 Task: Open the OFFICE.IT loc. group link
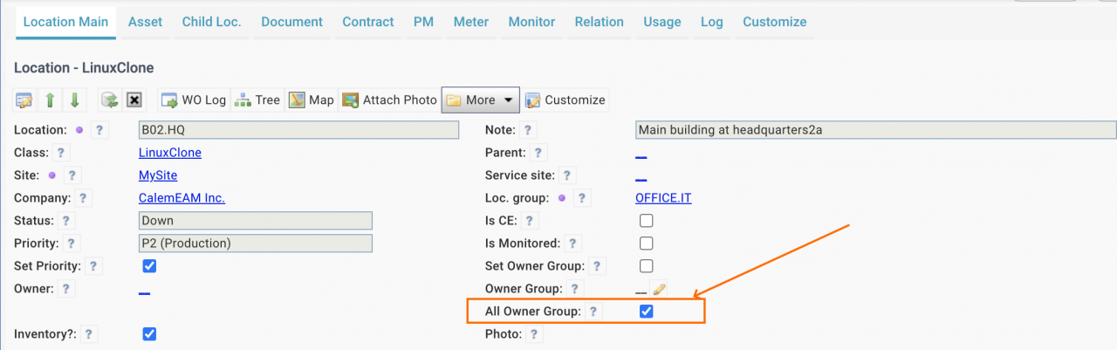point(663,198)
